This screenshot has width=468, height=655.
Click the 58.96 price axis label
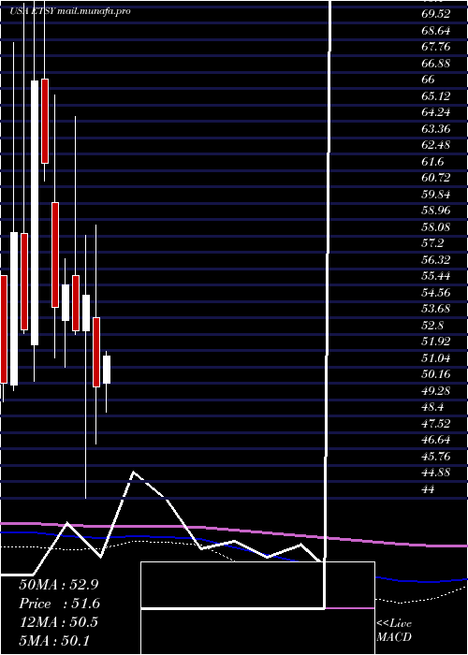point(436,211)
